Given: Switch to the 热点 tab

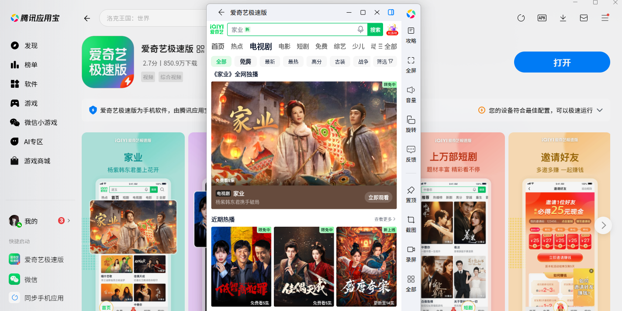Looking at the screenshot, I should click(237, 46).
